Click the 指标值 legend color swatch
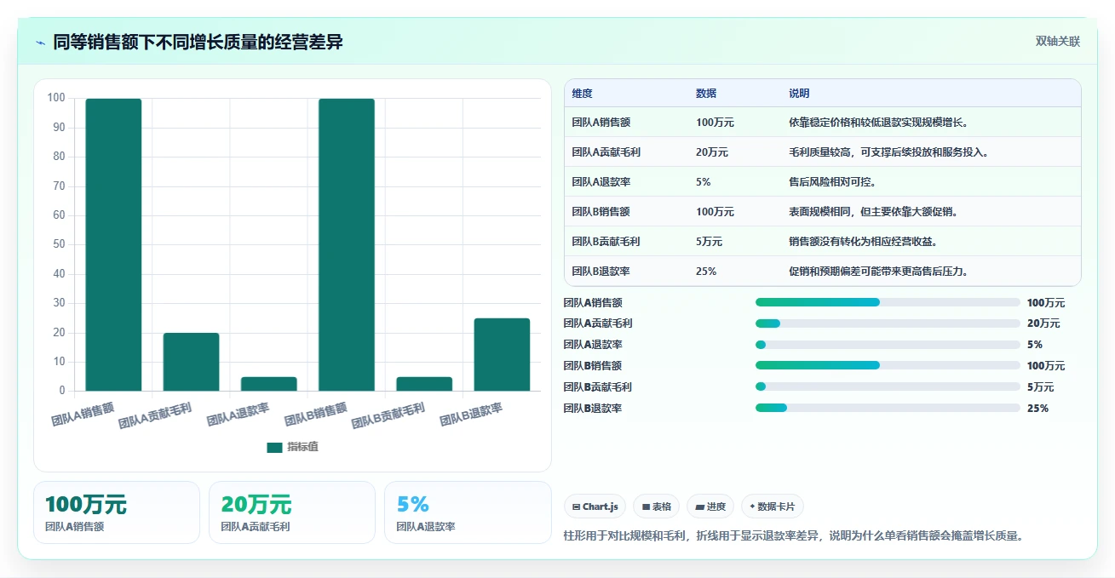This screenshot has height=578, width=1115. click(274, 447)
